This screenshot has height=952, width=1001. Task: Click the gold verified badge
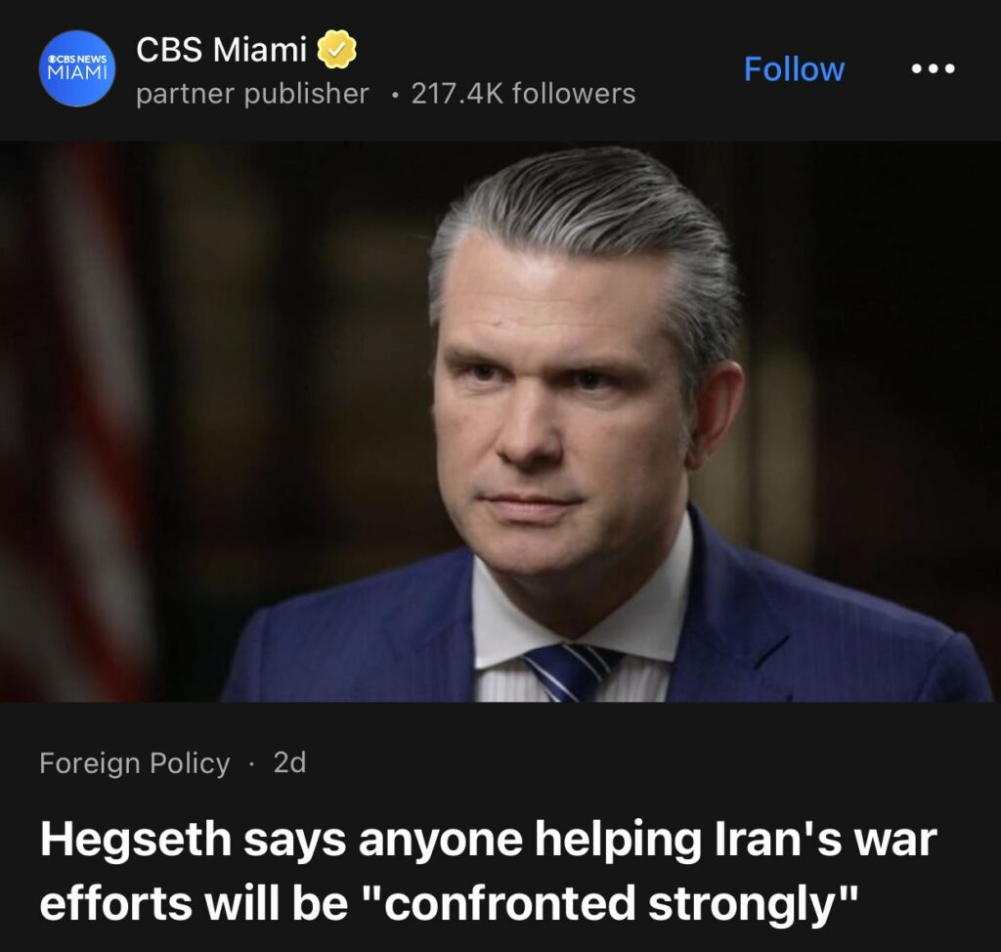337,49
